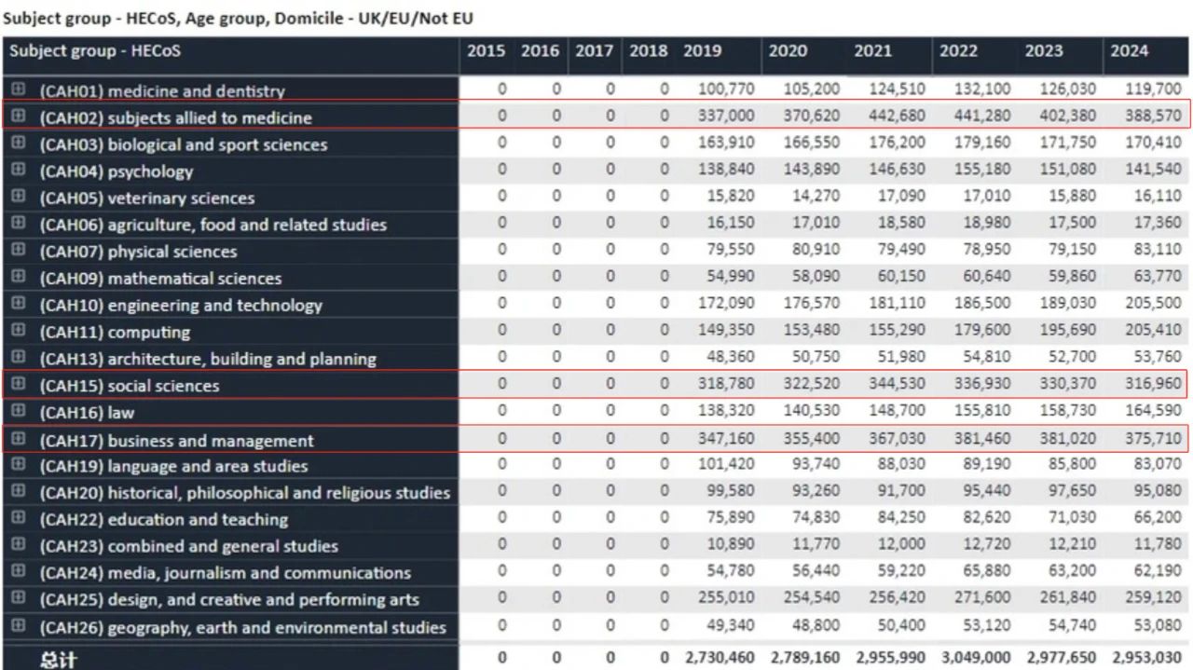
Task: Expand (CAH10) engineering and technology row
Action: (x=19, y=305)
